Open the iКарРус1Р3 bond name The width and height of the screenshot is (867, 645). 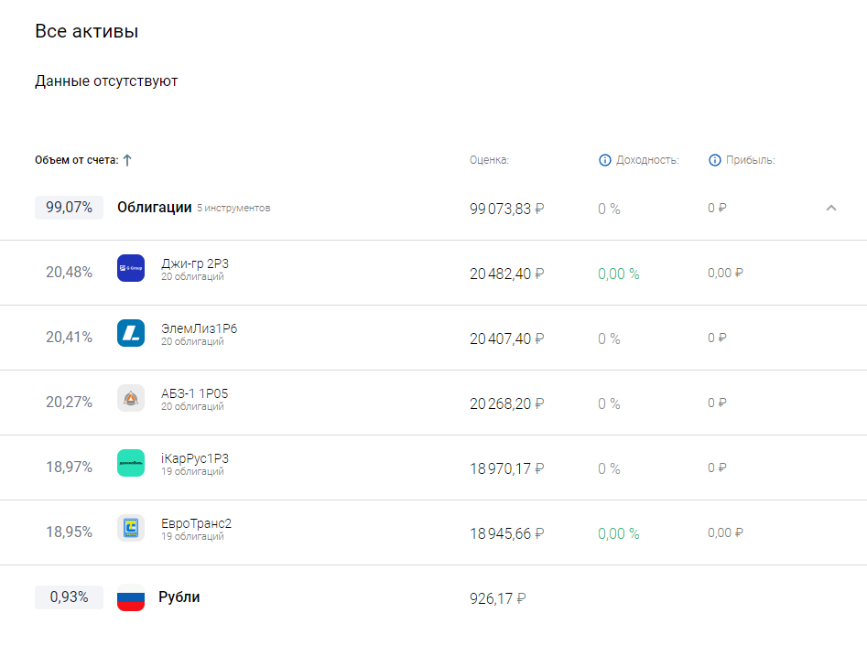click(195, 458)
